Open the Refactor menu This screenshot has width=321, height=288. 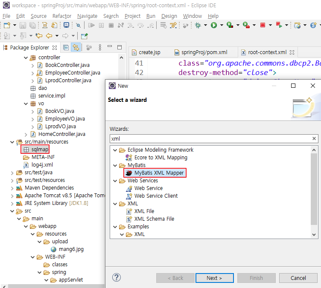click(x=62, y=16)
